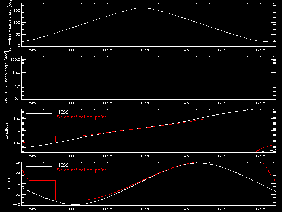Screen dimensions: 282x212
Task: Click 10.0 tick on Moon angle axis
Action: pos(16,73)
